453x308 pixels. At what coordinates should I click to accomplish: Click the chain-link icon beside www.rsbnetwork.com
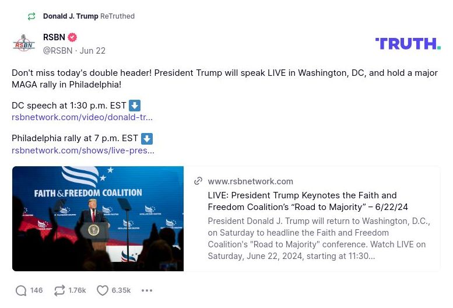[x=198, y=181]
